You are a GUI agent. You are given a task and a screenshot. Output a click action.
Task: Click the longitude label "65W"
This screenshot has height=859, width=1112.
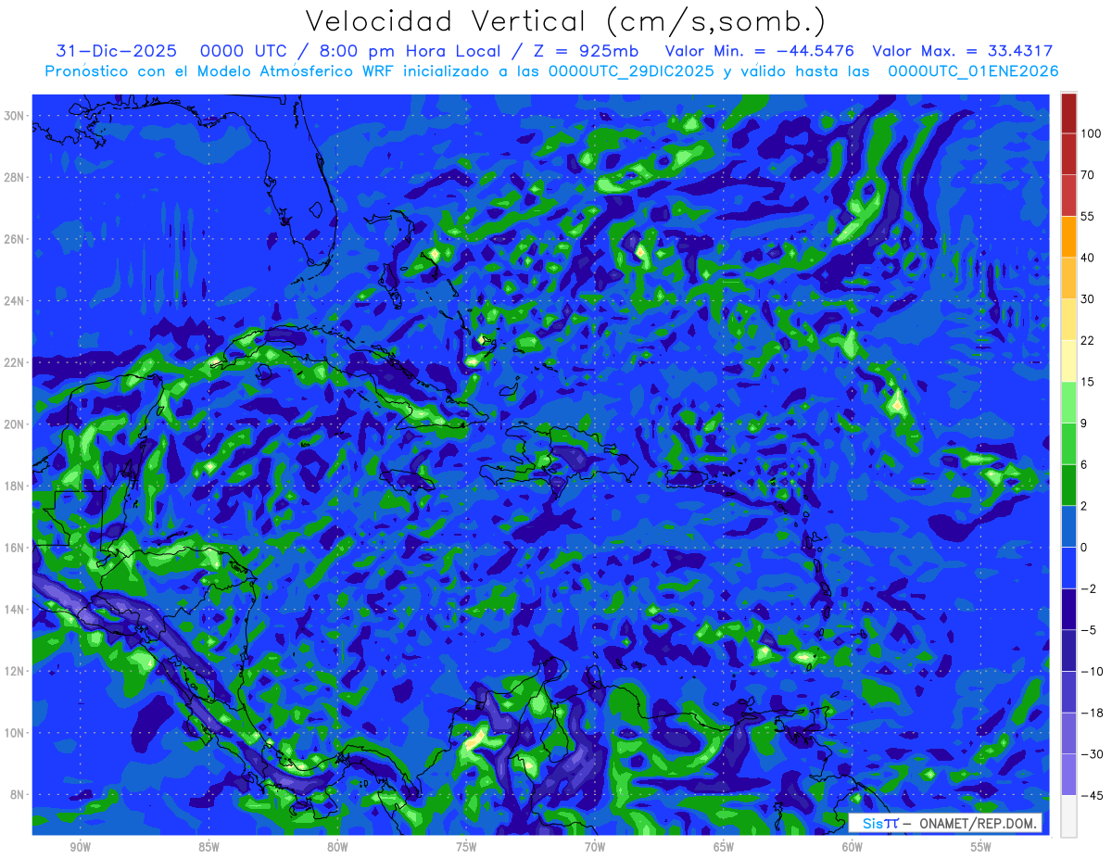724,847
